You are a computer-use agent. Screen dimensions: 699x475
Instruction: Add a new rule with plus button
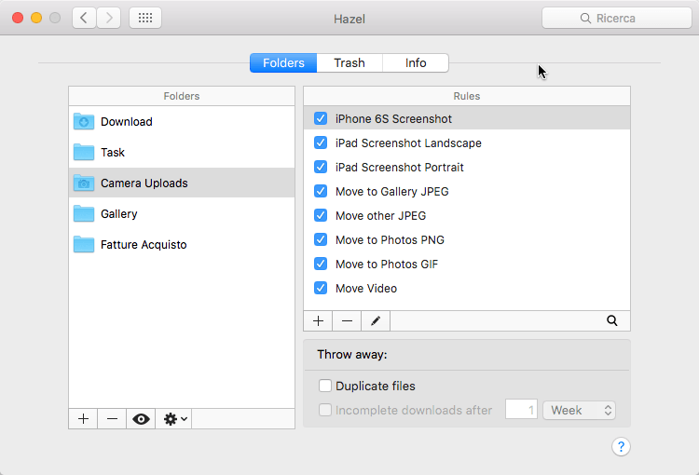(318, 320)
